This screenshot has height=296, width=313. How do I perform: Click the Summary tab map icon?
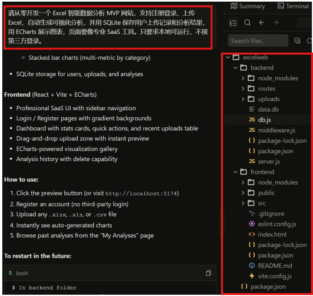[x=234, y=6]
